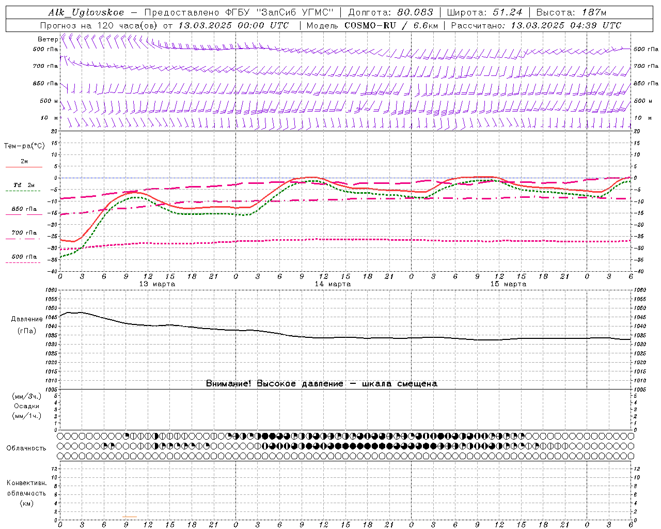This screenshot has width=661, height=529.
Task: Click the orange convective cloud marker
Action: pos(130,517)
